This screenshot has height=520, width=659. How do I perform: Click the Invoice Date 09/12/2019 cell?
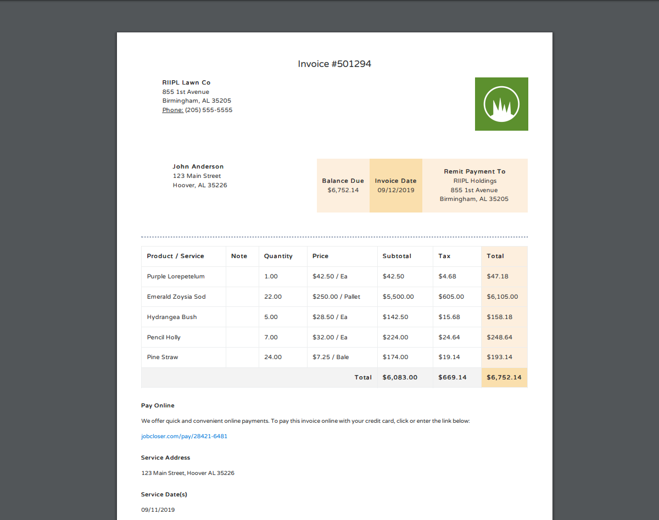[x=395, y=189]
